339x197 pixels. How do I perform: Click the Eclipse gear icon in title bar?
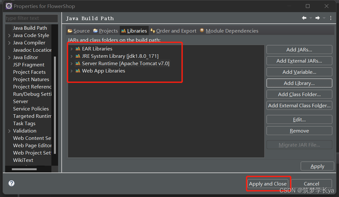click(9, 6)
